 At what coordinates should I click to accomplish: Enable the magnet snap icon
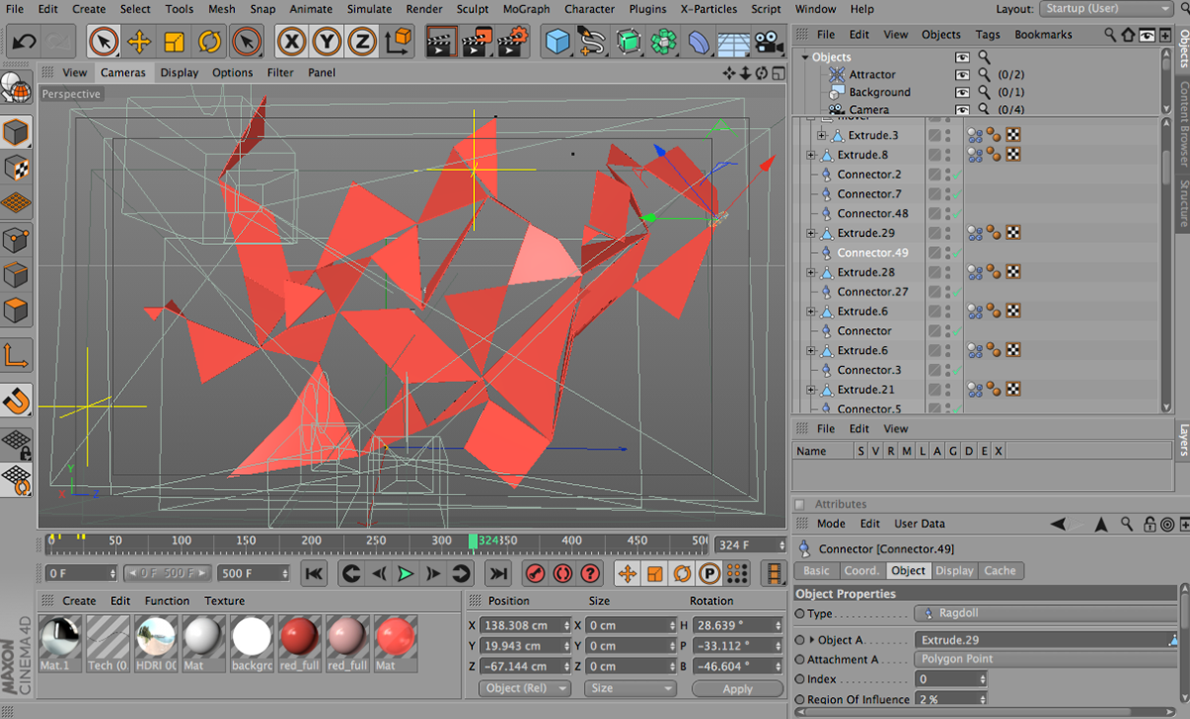[x=17, y=401]
